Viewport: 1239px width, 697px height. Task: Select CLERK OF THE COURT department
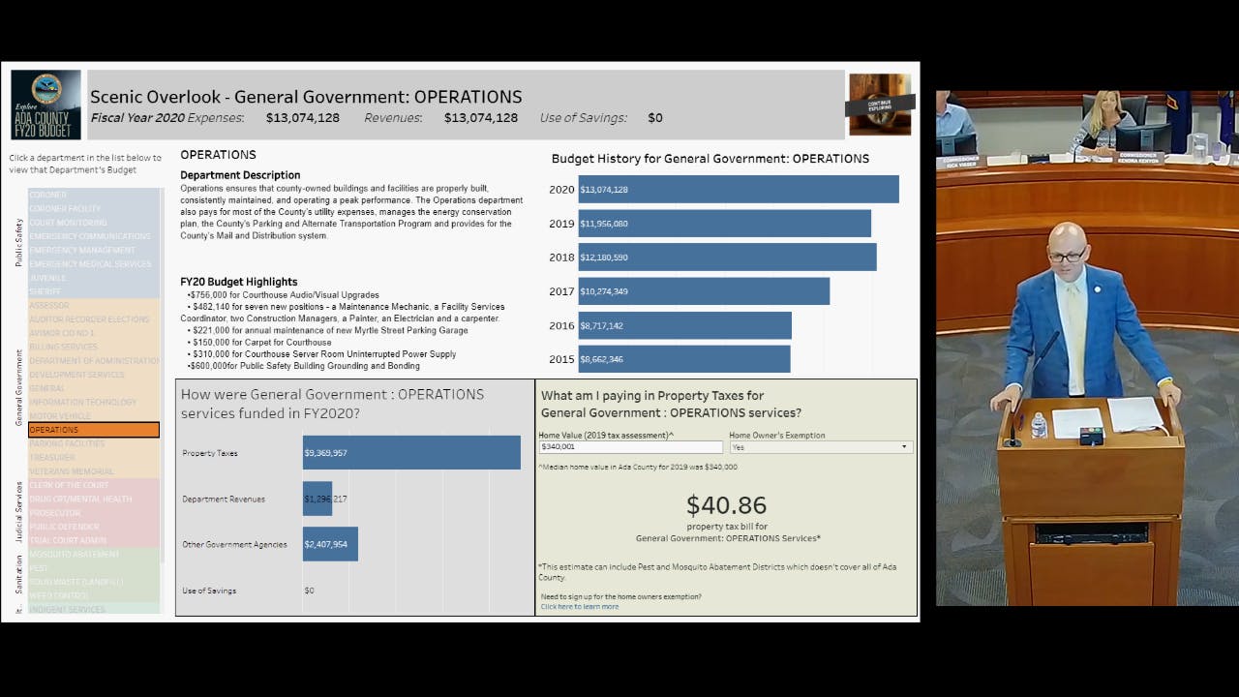(x=94, y=485)
